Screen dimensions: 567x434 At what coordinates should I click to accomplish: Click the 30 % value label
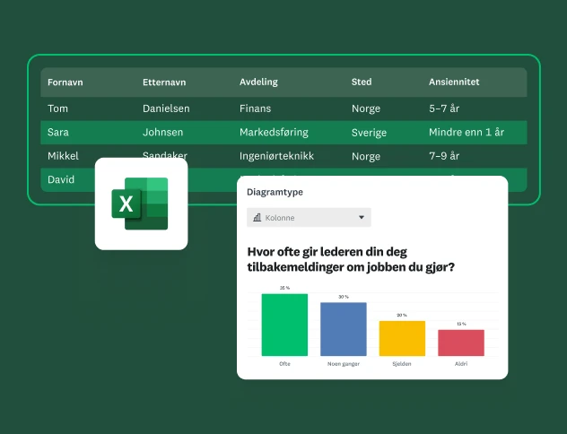[x=344, y=297]
